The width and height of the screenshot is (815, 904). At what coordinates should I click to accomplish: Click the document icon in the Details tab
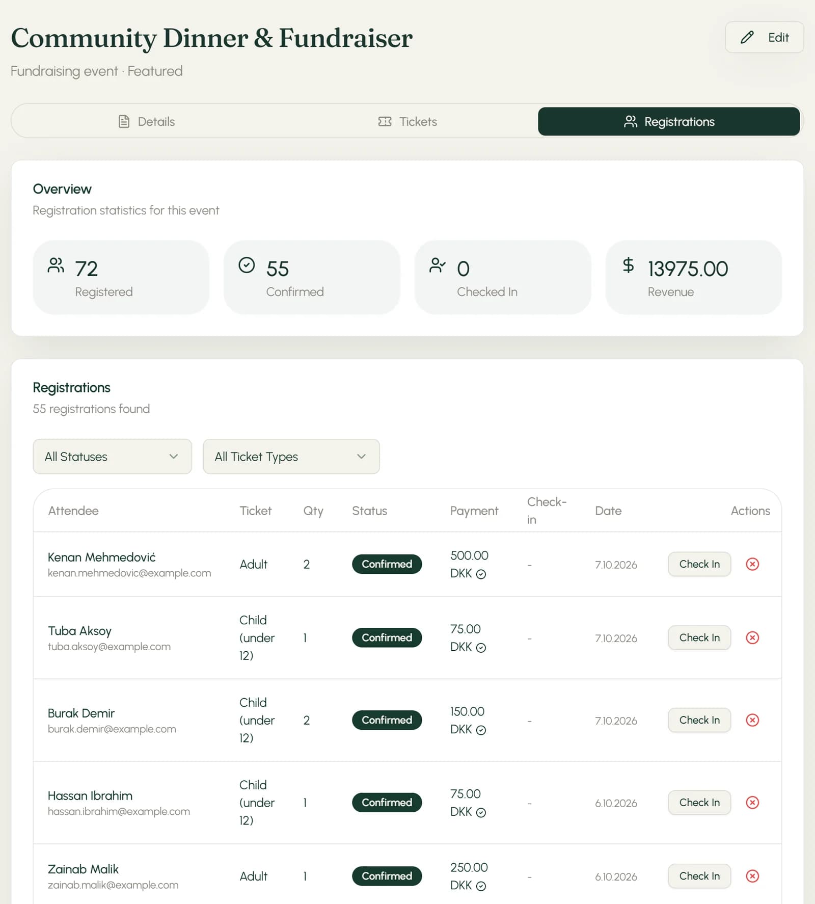[124, 121]
